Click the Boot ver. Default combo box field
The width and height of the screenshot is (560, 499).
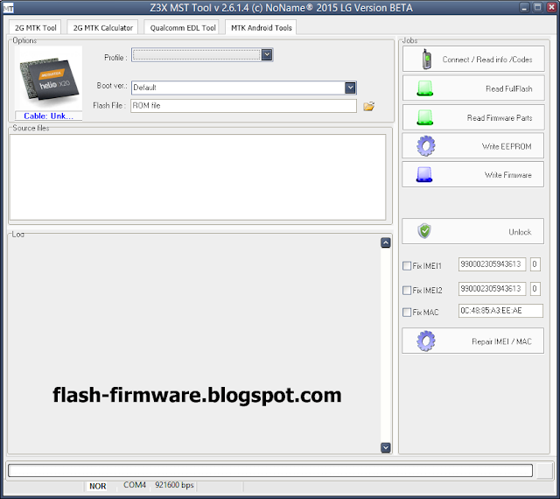244,88
